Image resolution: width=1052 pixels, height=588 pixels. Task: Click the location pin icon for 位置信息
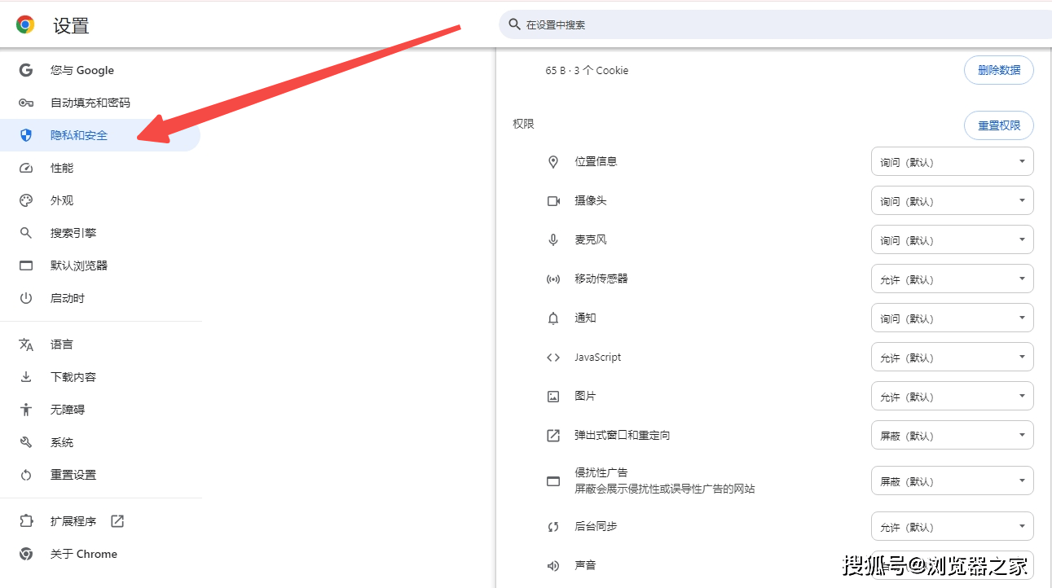(553, 162)
